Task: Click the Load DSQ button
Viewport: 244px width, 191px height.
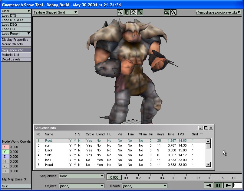Action: [16, 24]
